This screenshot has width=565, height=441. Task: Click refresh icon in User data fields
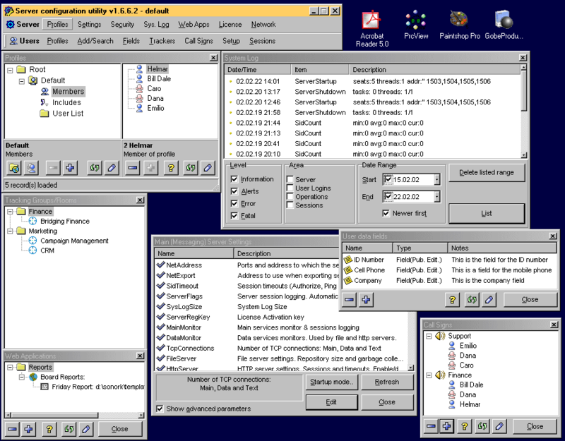pyautogui.click(x=472, y=299)
